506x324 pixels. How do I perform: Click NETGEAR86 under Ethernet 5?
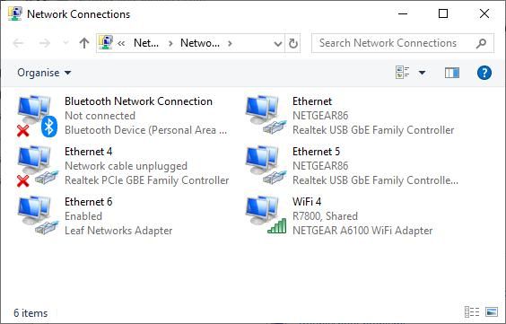[320, 166]
